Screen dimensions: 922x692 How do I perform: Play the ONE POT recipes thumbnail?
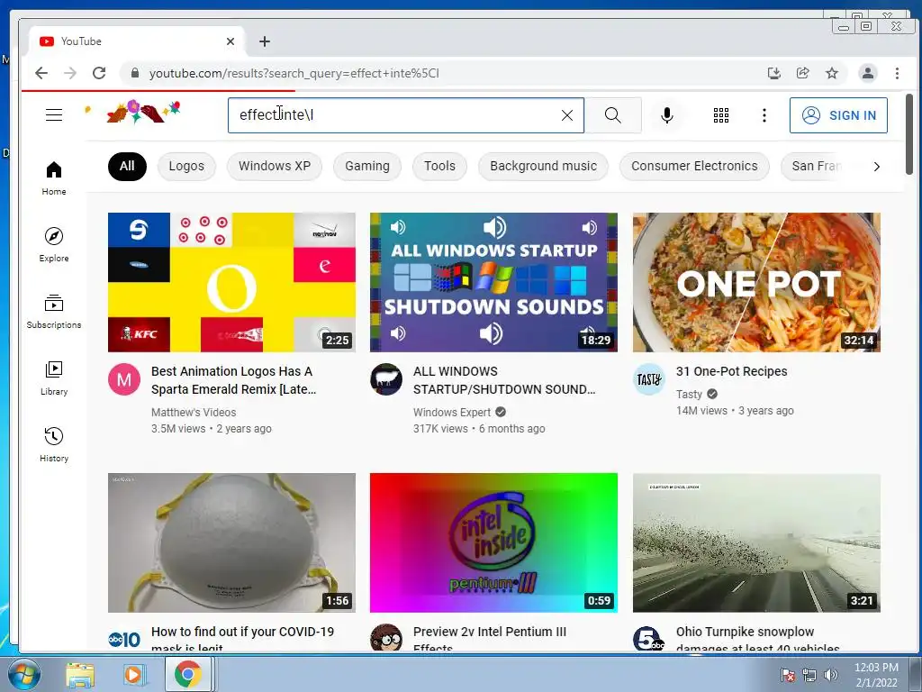(756, 282)
